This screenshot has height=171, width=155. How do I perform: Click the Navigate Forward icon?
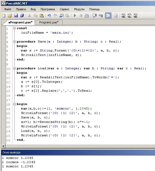[67, 15]
